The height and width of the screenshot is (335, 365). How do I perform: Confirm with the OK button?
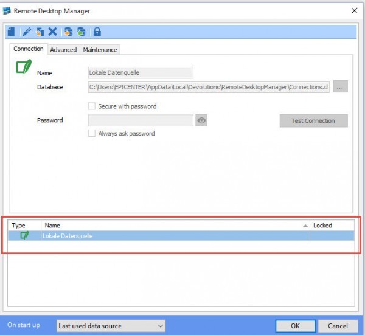point(294,326)
